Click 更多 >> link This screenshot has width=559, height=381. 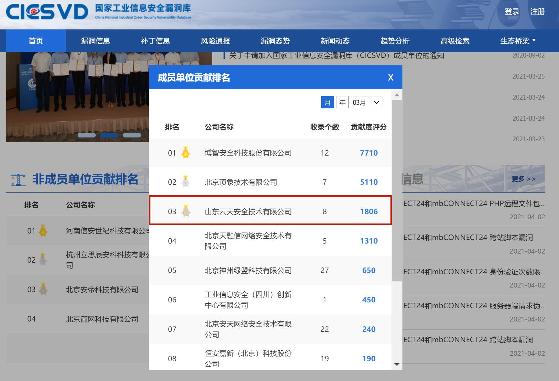[x=523, y=179]
